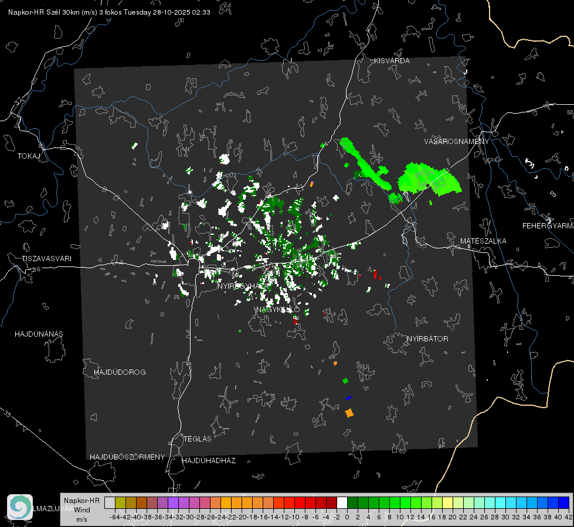574x527 pixels.
Task: Click the road number 36 label
Action: click(x=36, y=269)
